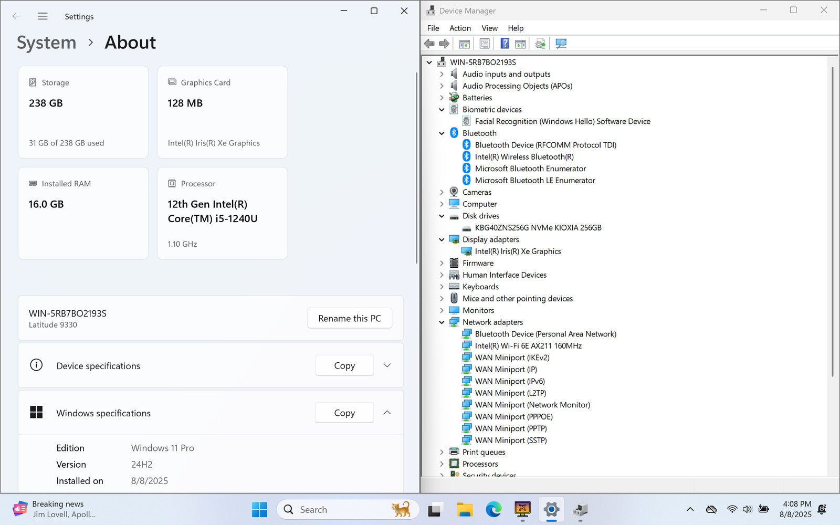Click Show/Hide Console Tree toolbar icon

click(x=464, y=44)
